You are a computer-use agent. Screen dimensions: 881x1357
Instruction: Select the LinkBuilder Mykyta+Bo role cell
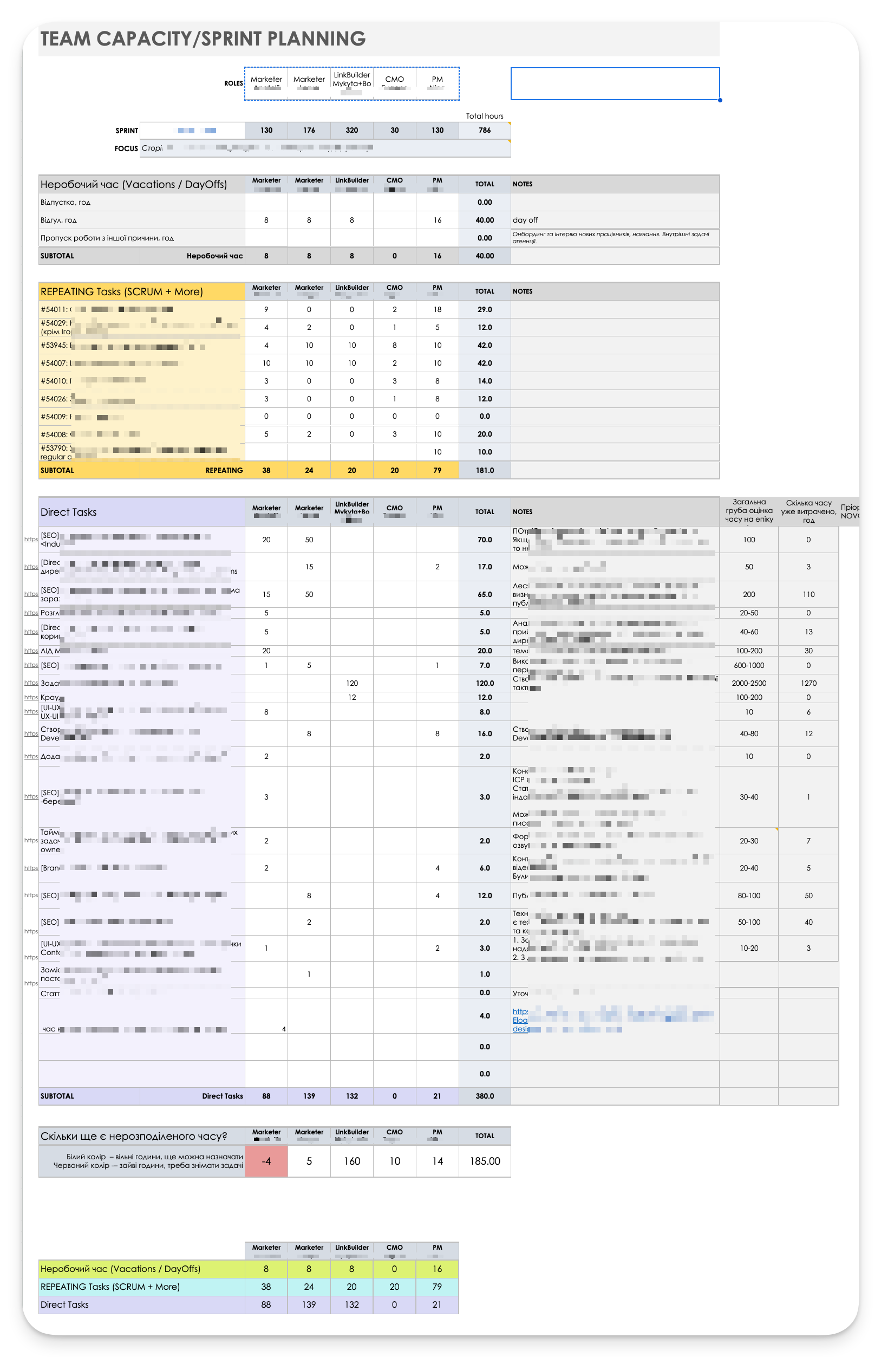[x=351, y=83]
